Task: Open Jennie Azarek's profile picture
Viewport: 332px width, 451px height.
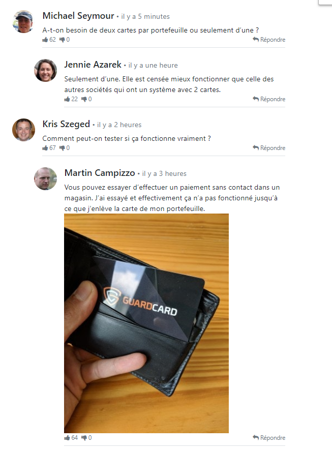Action: (45, 71)
